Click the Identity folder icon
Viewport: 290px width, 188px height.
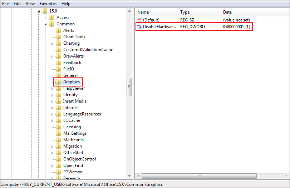(x=58, y=95)
